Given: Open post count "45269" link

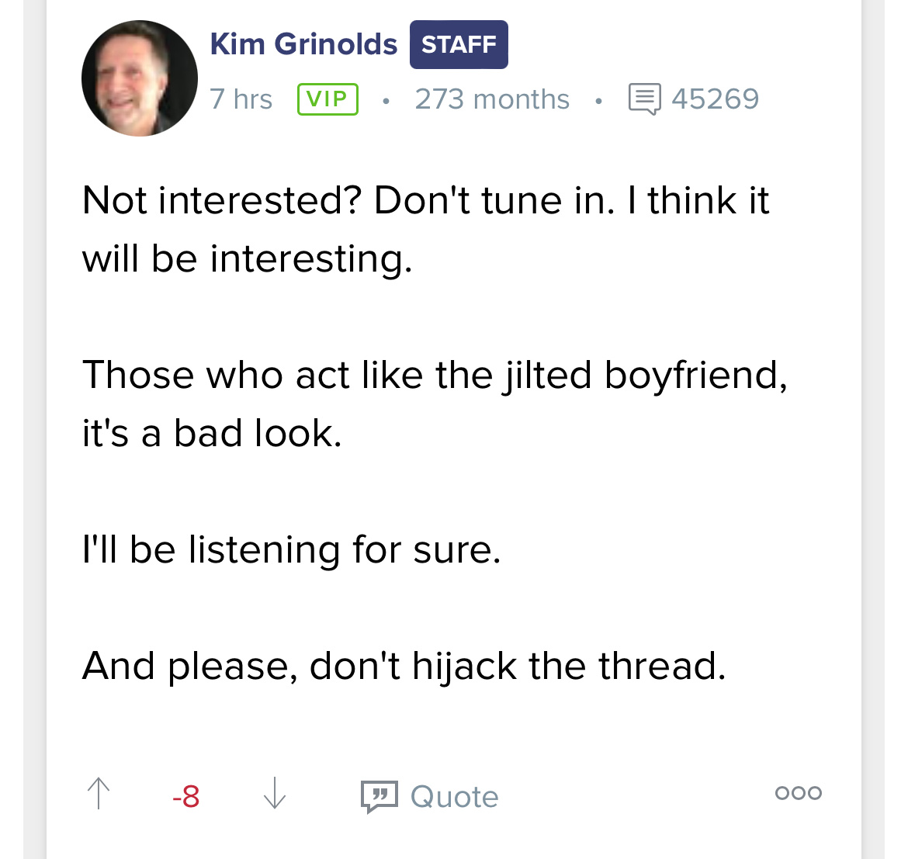Looking at the screenshot, I should point(715,99).
